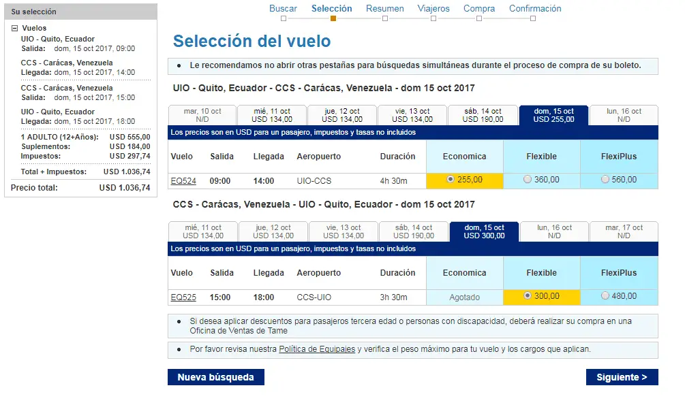Choose return date mar, 17 oct
This screenshot has width=685, height=405.
tap(624, 231)
